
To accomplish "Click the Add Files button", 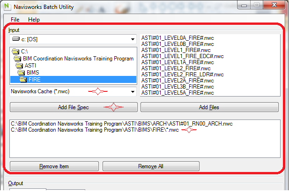I will point(209,107).
